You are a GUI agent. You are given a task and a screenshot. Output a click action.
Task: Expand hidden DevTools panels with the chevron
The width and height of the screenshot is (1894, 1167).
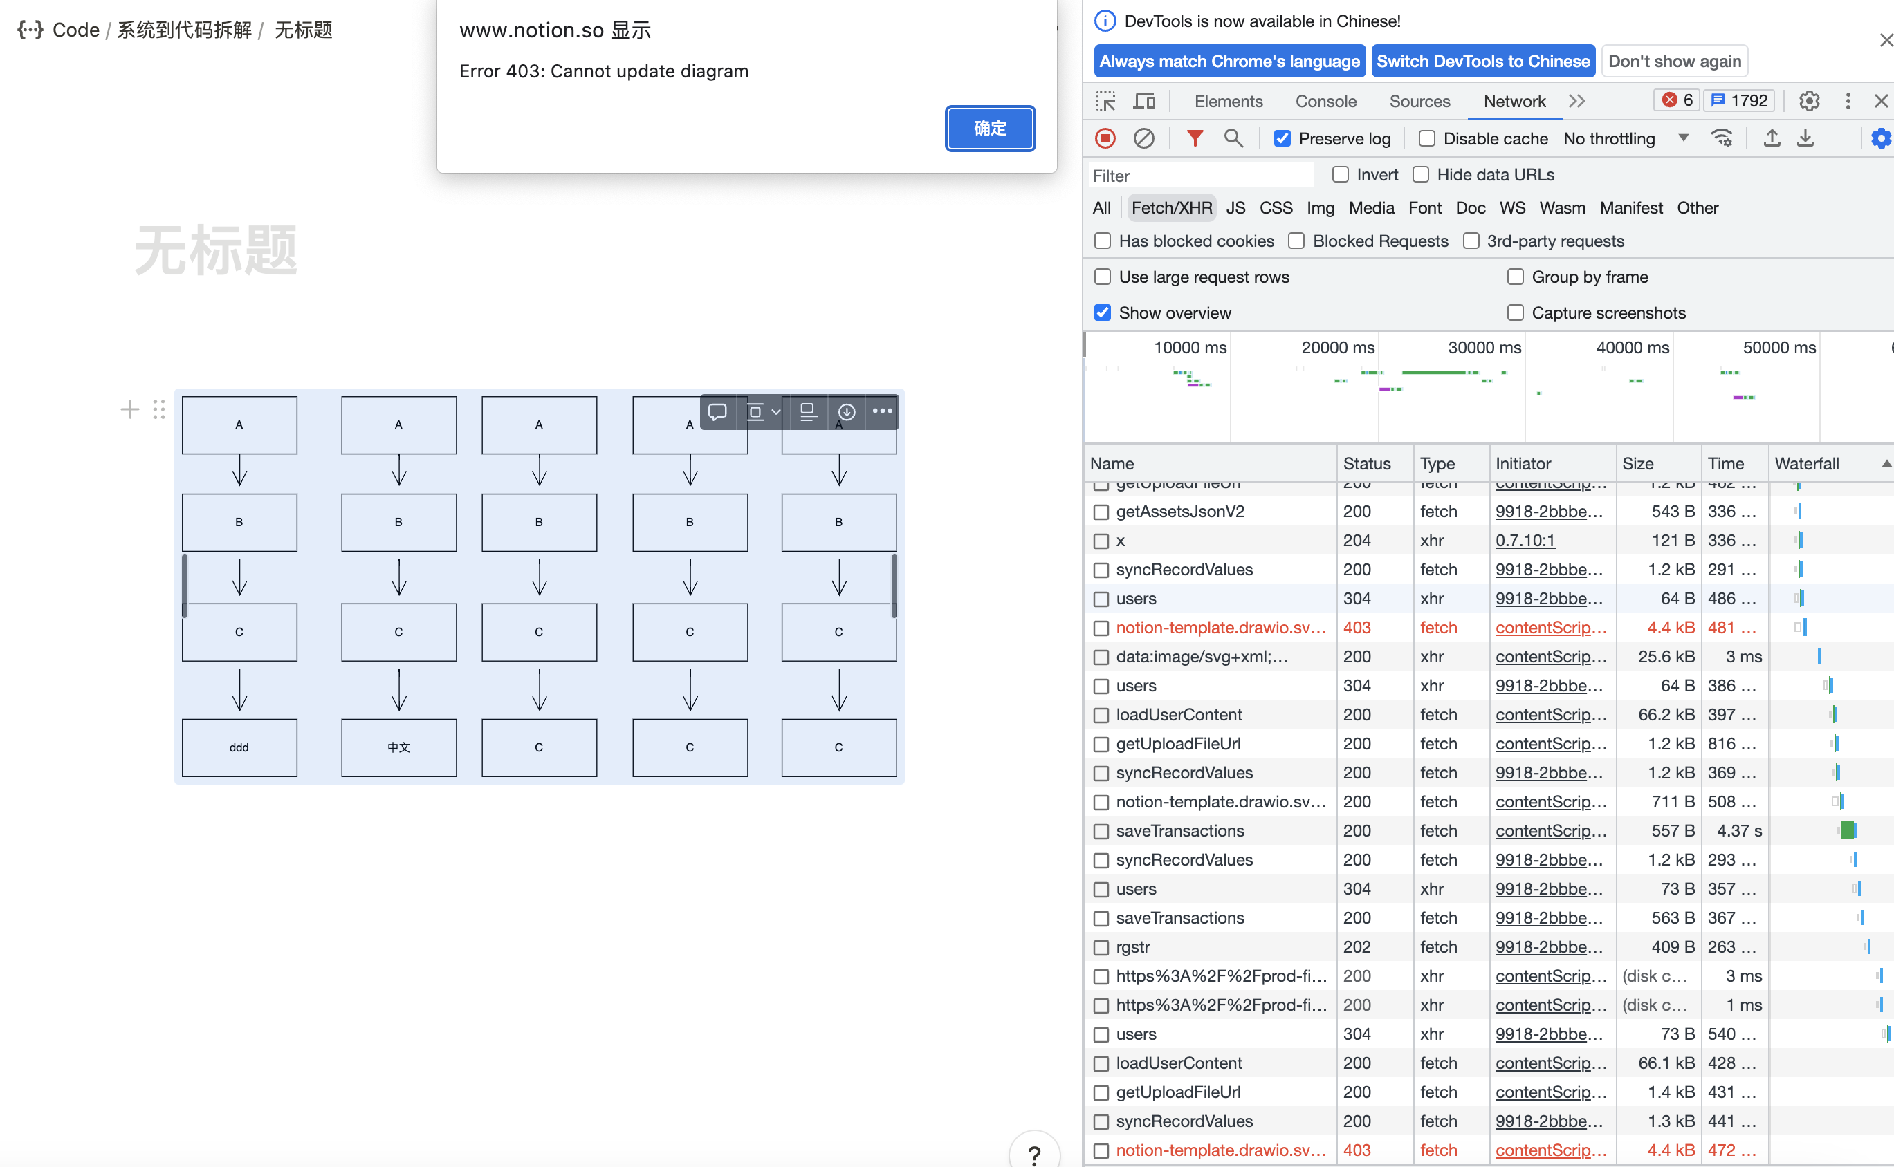pos(1576,100)
